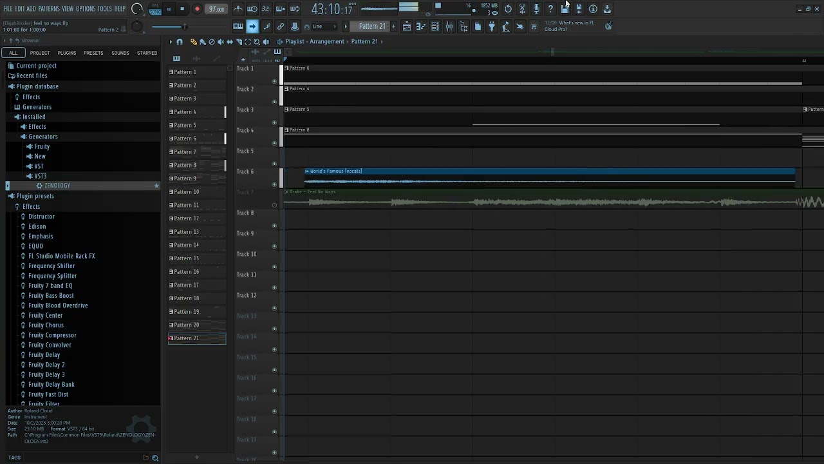Switch to the STARRED browser tab
Screen dimensions: 824x464
(147, 53)
